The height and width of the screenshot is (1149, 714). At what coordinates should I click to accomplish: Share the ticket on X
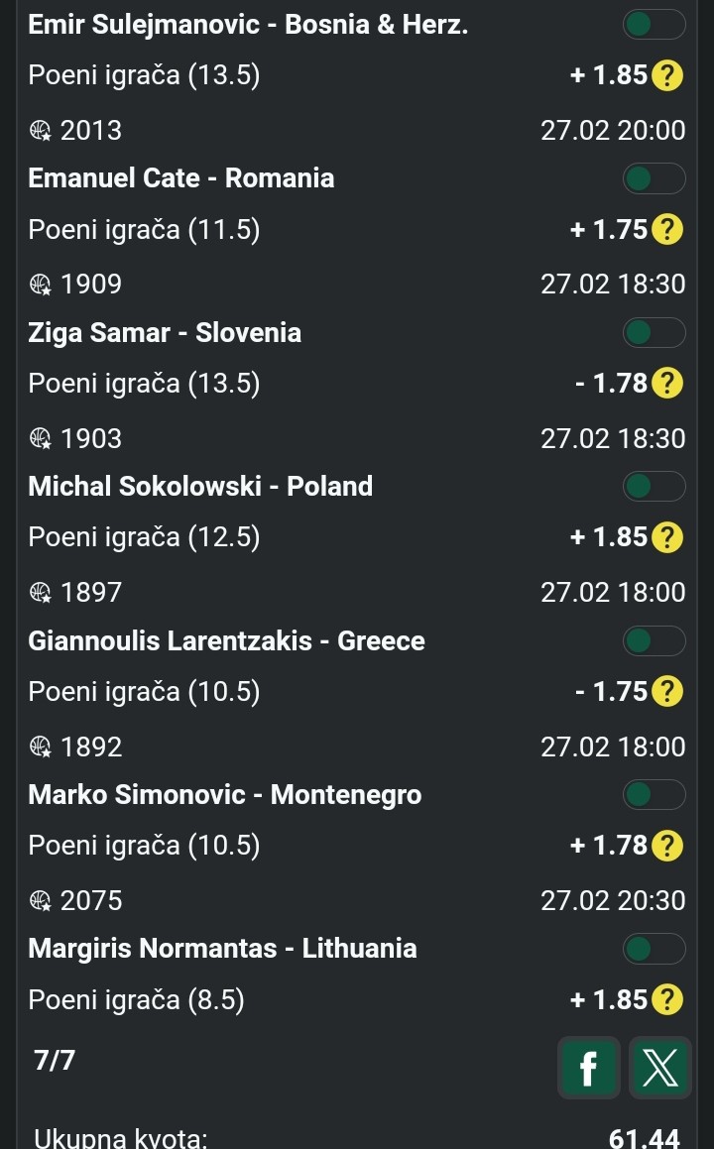click(659, 1068)
